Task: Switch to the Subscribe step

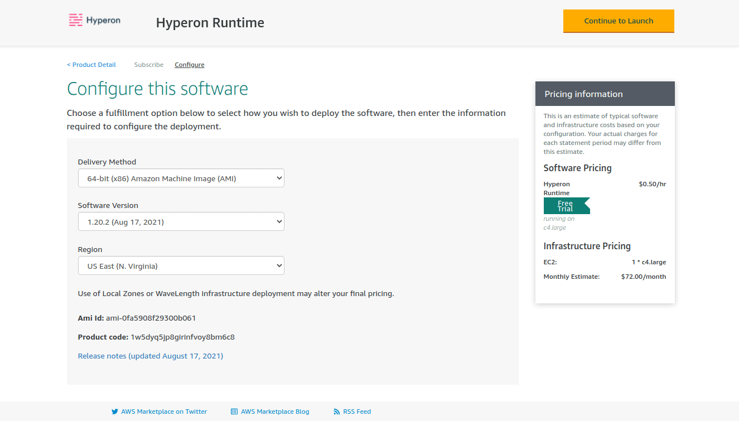Action: coord(148,65)
